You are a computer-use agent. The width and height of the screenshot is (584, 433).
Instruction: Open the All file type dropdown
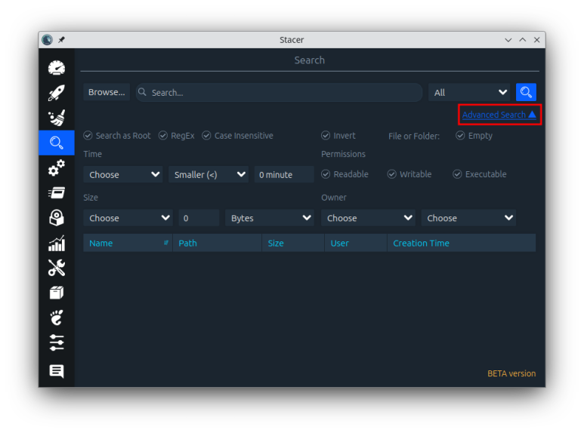[x=469, y=92]
